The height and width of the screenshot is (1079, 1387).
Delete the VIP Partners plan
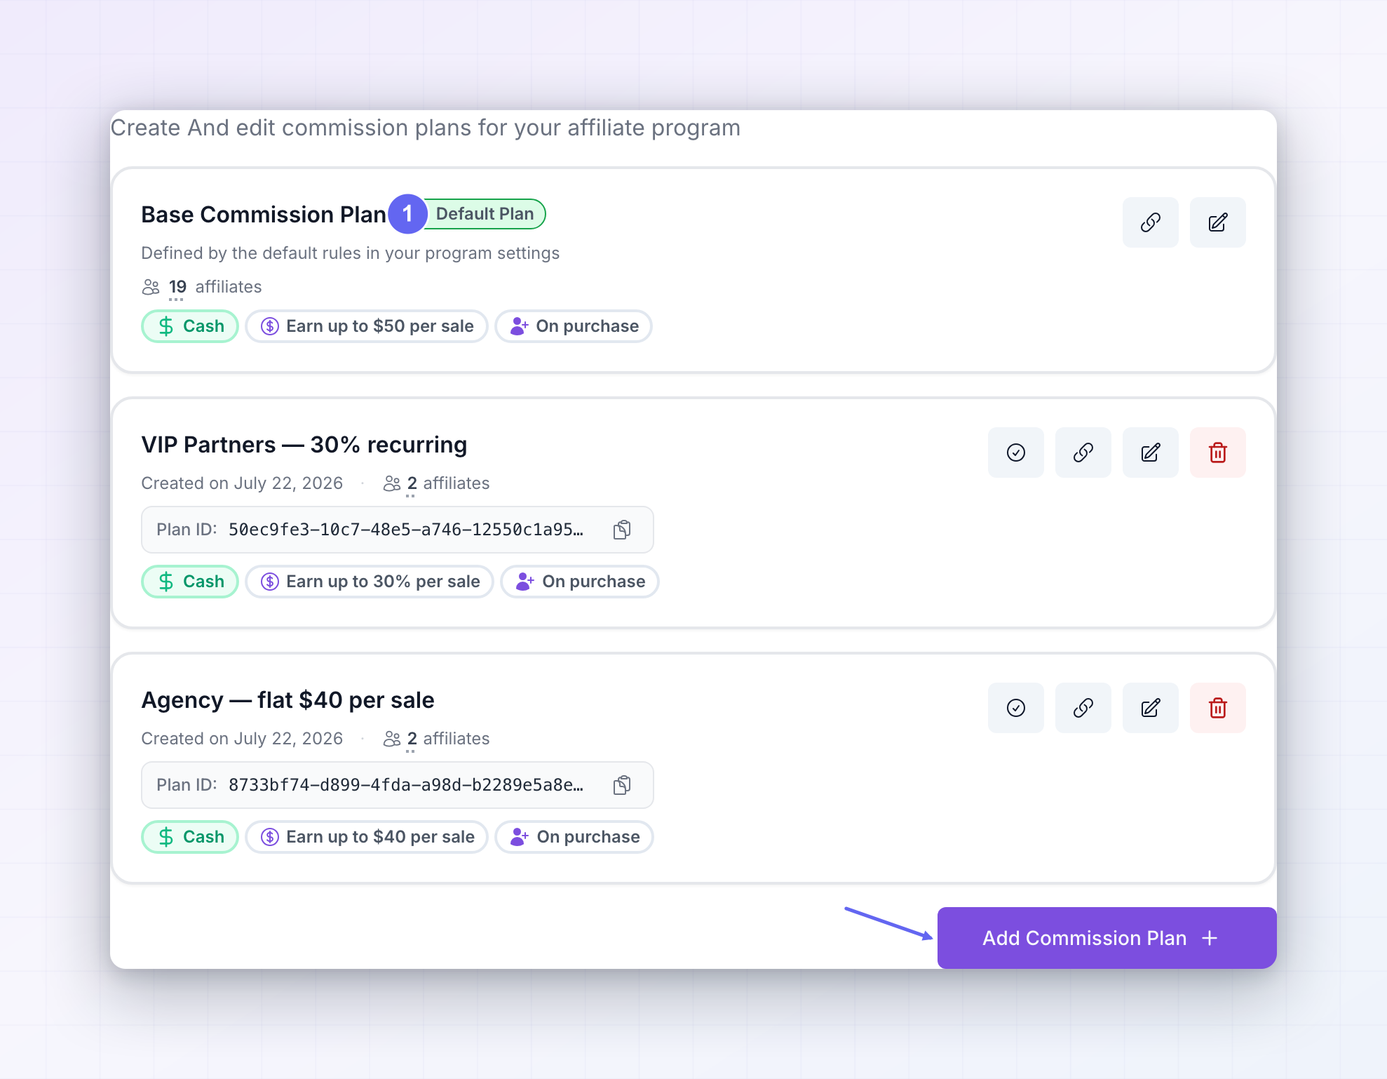pos(1217,453)
